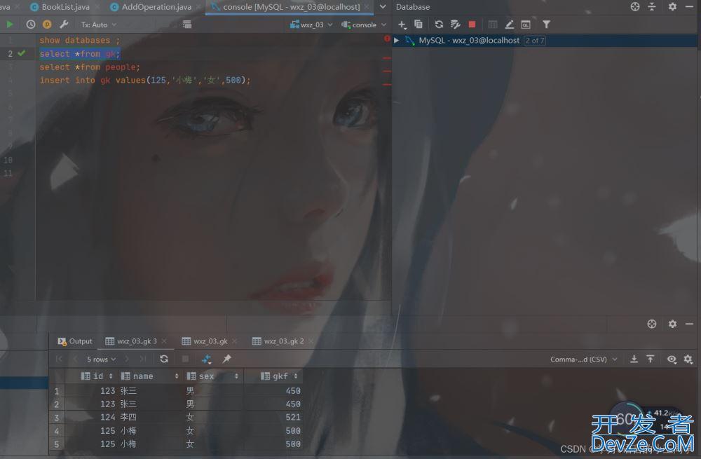Image resolution: width=701 pixels, height=459 pixels.
Task: Select row number 5 in the result grid
Action: (57, 444)
